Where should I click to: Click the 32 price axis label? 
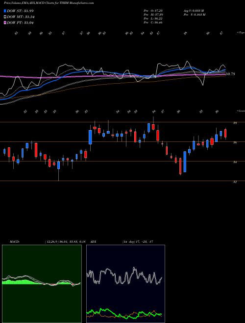coord(235,182)
